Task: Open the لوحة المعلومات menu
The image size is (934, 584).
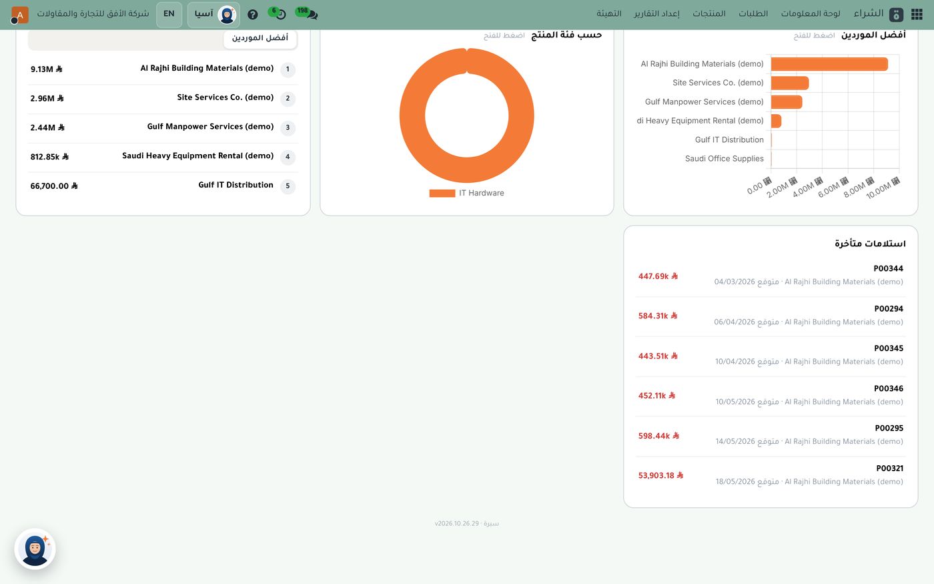Action: coord(811,14)
